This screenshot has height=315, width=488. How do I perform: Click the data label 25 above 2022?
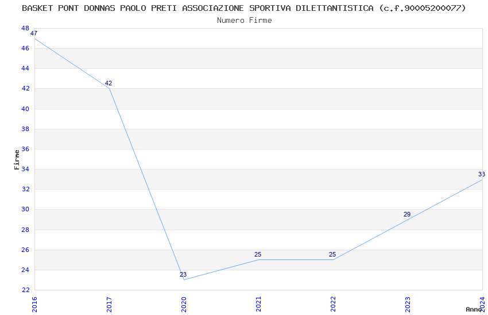tap(332, 254)
